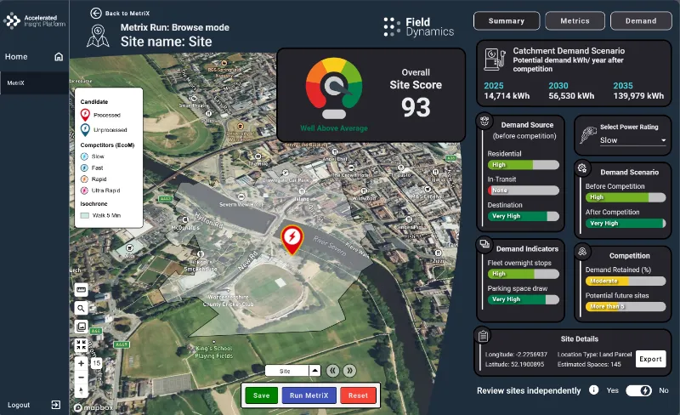Open the Summary tab
Screen dimensions: 680x415
click(x=507, y=20)
